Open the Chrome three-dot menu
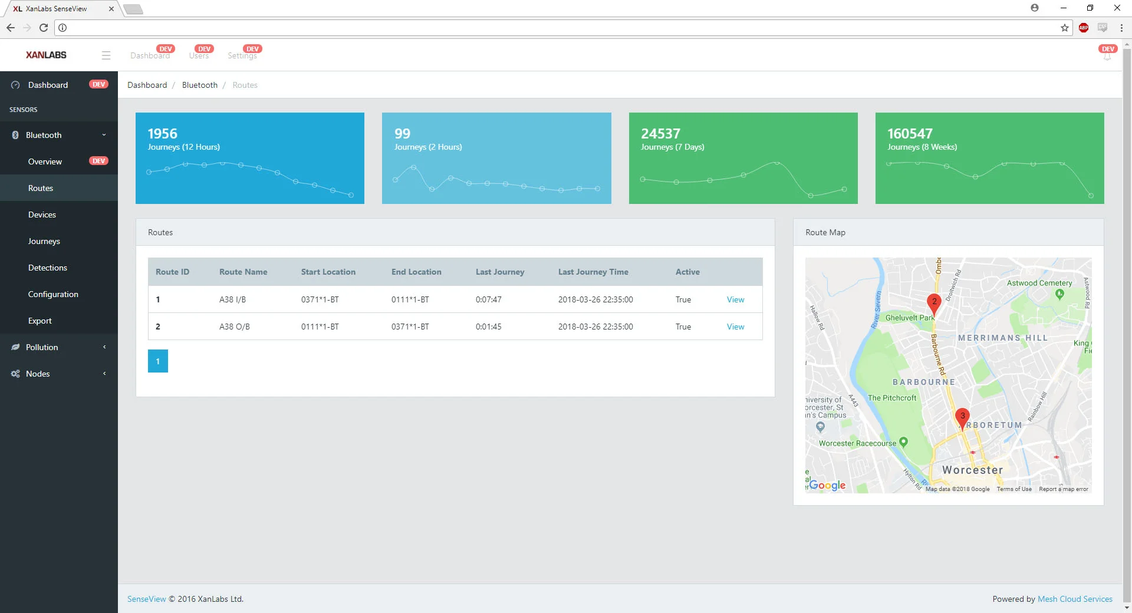Viewport: 1132px width, 613px height. point(1121,28)
